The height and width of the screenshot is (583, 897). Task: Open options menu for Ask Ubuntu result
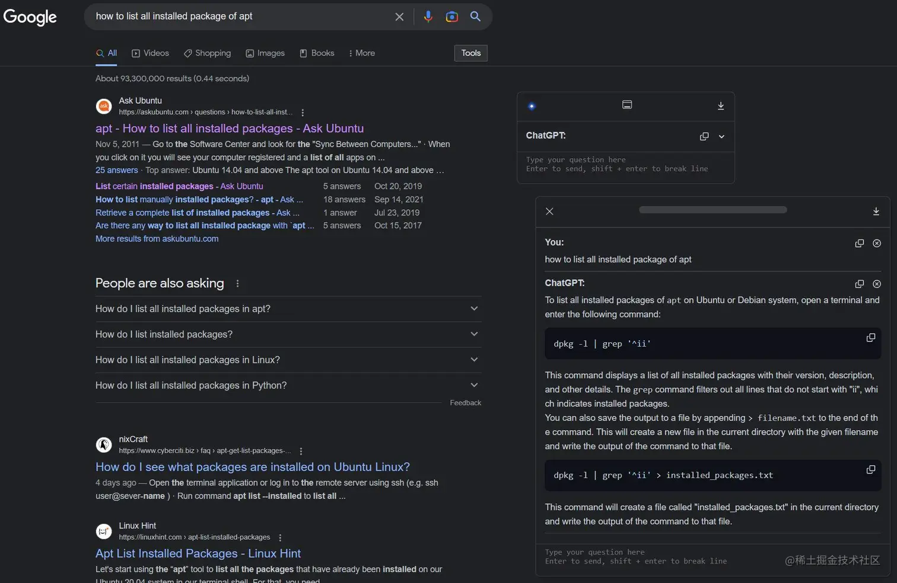pos(303,113)
